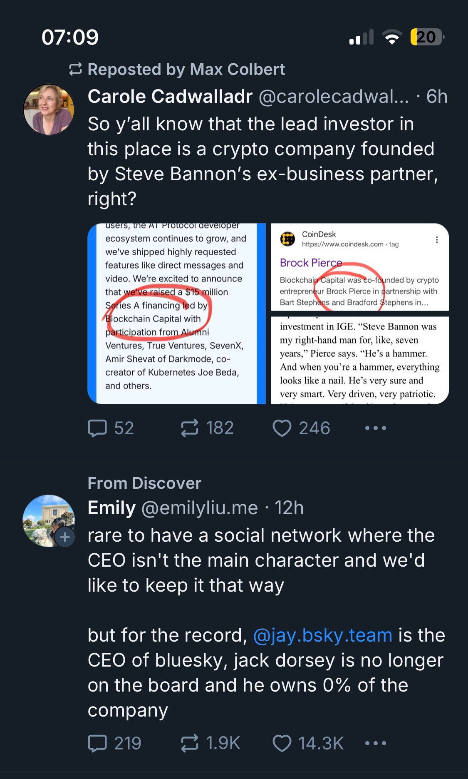Open Carole Cadwalladr's profile avatar
468x779 pixels.
point(49,110)
